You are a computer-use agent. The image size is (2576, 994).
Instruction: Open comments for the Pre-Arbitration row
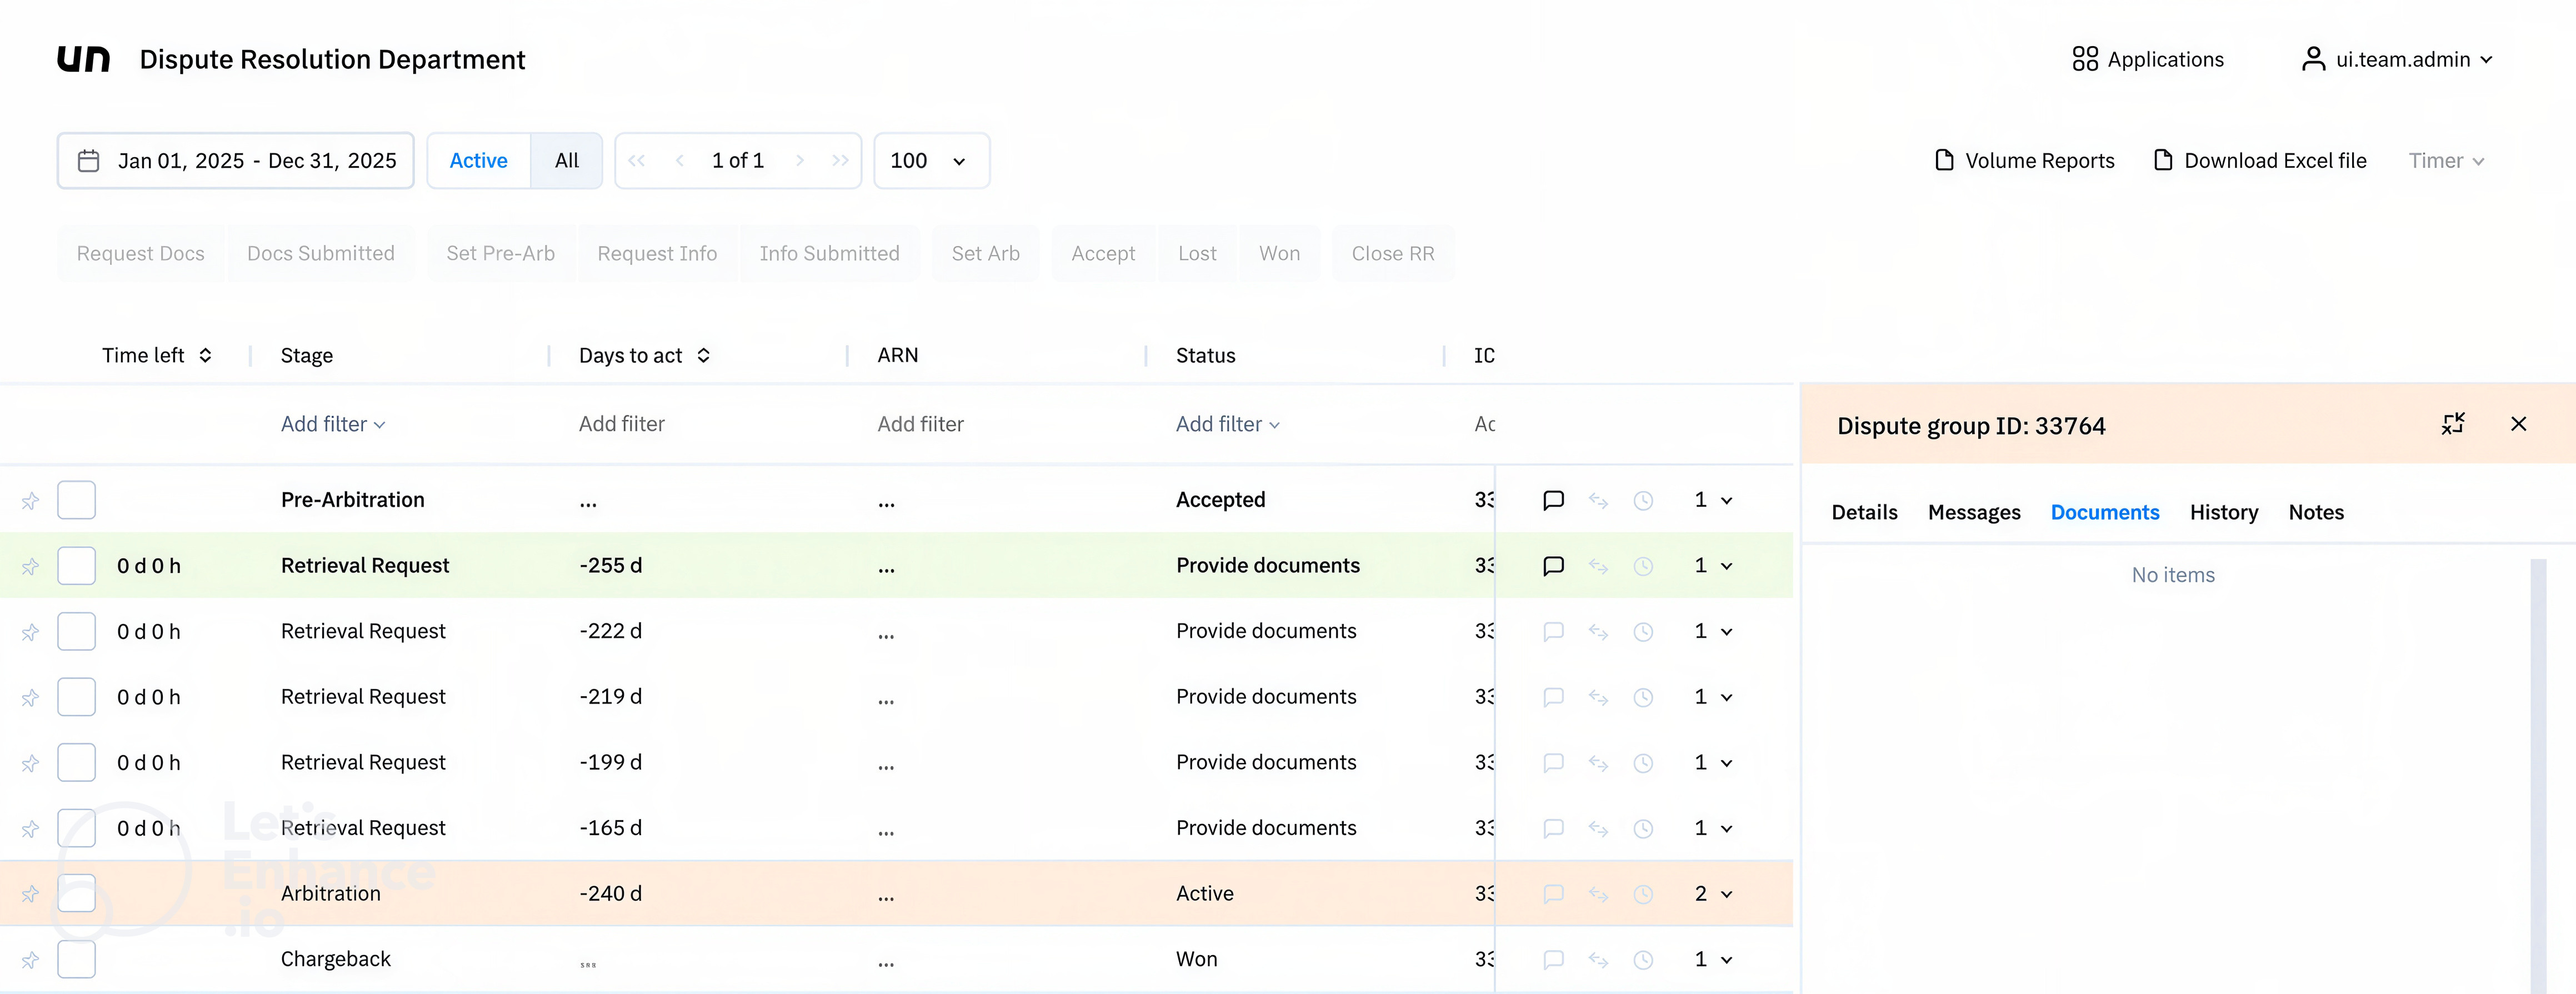click(x=1553, y=500)
